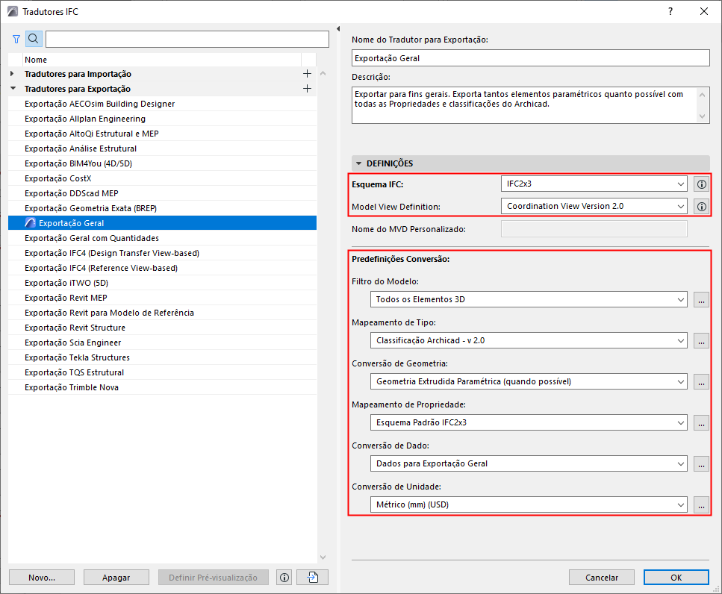
Task: Click the export translator file icon button
Action: point(313,577)
